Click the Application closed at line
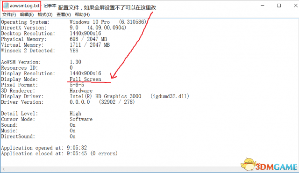Image resolution: width=299 pixels, height=173 pixels. (59, 153)
